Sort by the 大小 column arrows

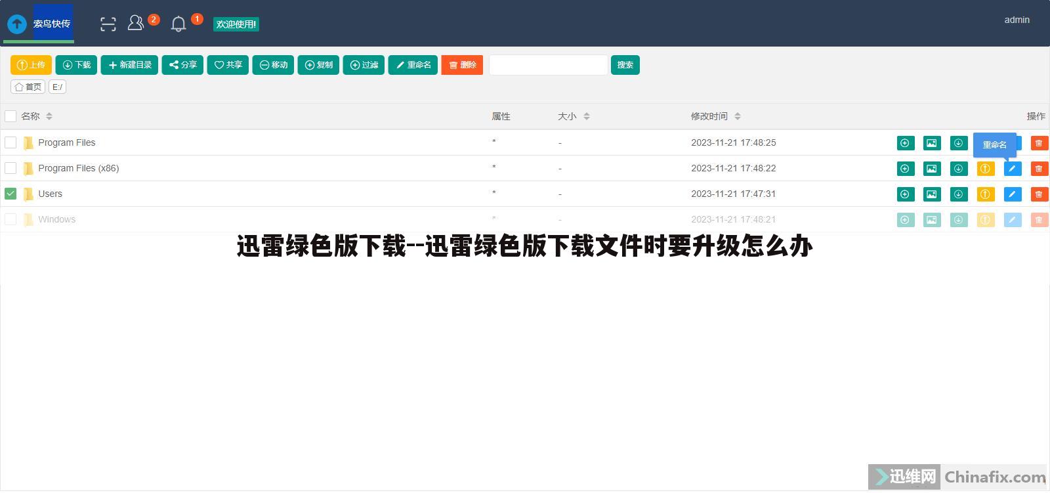click(x=587, y=116)
